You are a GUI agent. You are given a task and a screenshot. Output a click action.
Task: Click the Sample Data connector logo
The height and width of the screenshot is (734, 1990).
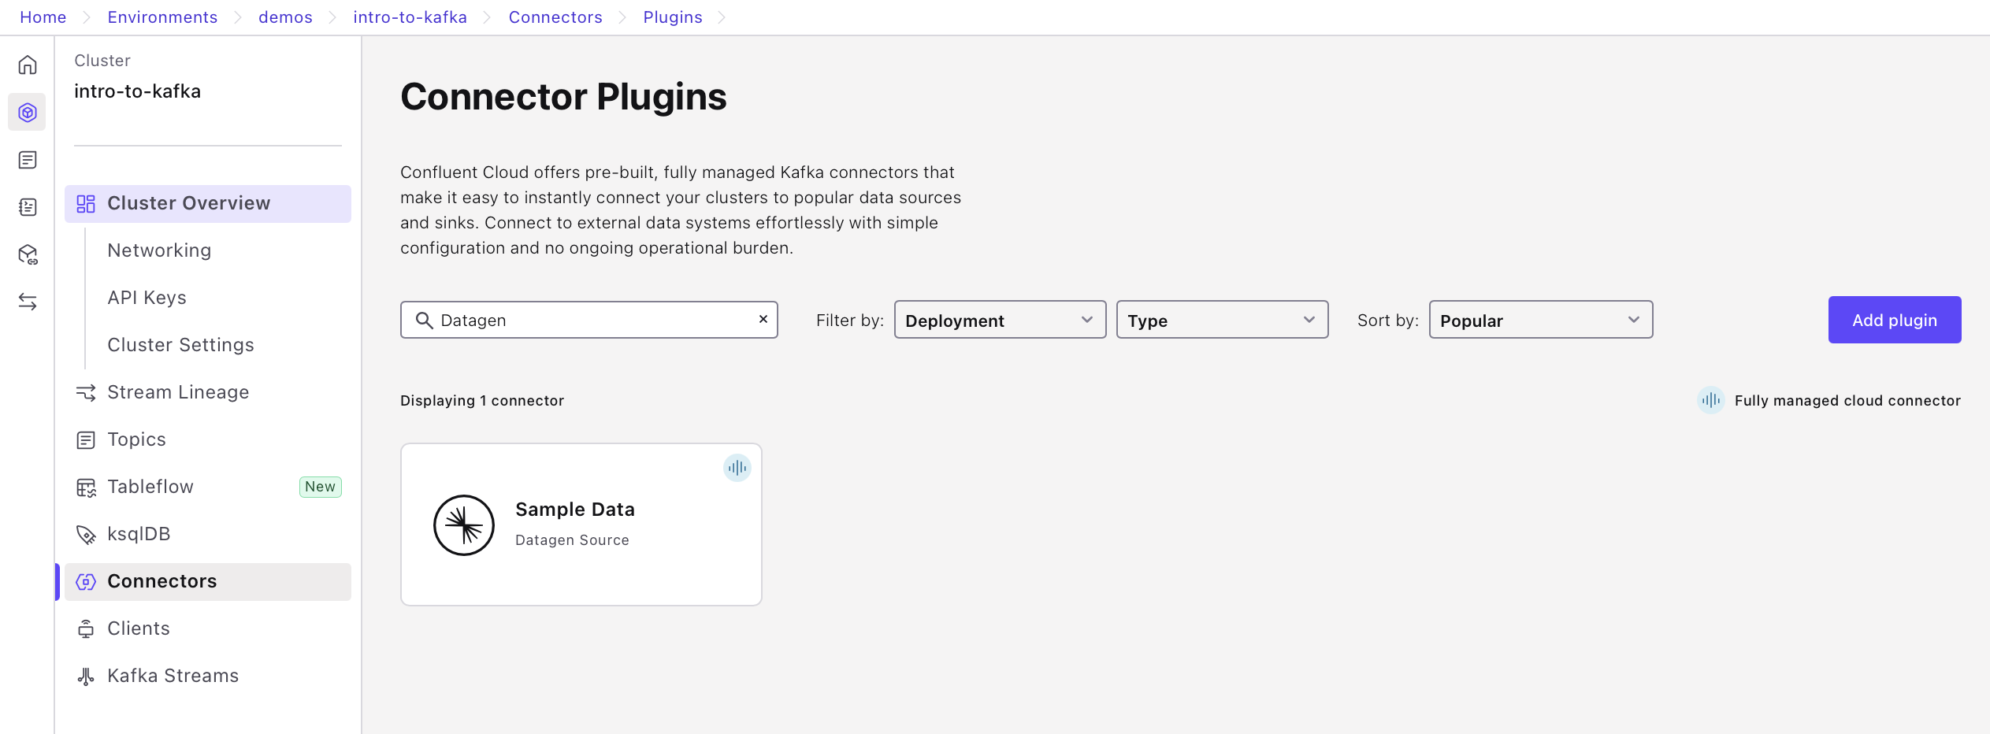[464, 525]
